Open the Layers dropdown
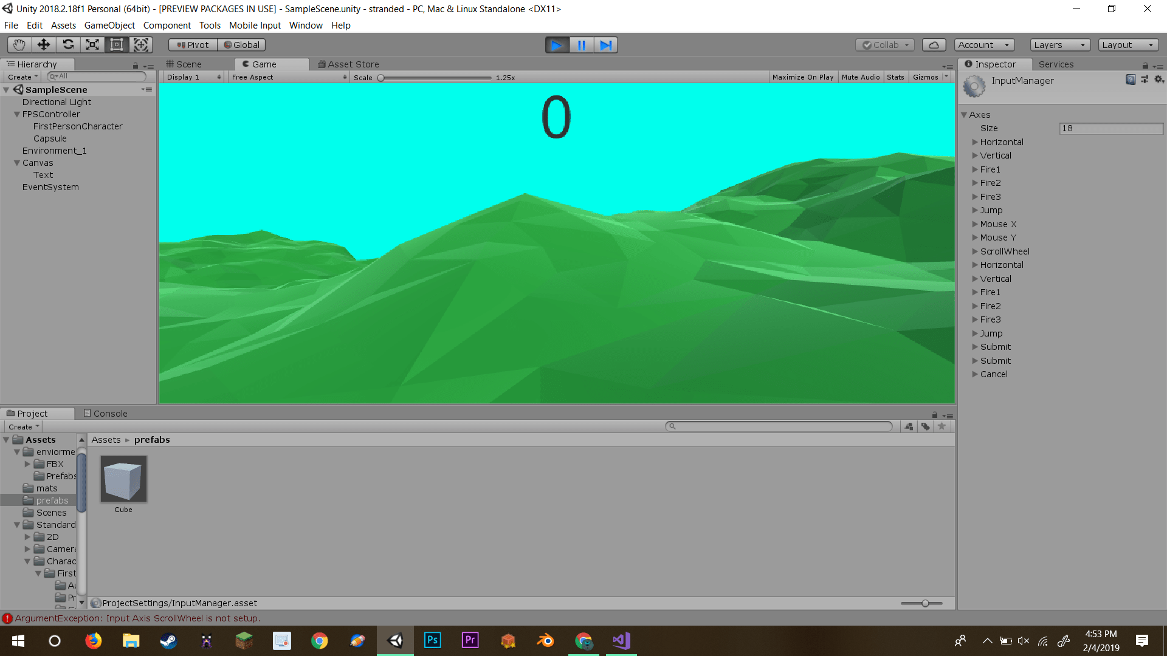Image resolution: width=1167 pixels, height=656 pixels. point(1059,45)
